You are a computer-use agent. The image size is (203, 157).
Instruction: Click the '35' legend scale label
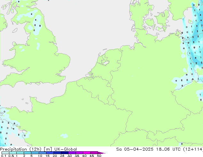pyautogui.click(x=77, y=156)
